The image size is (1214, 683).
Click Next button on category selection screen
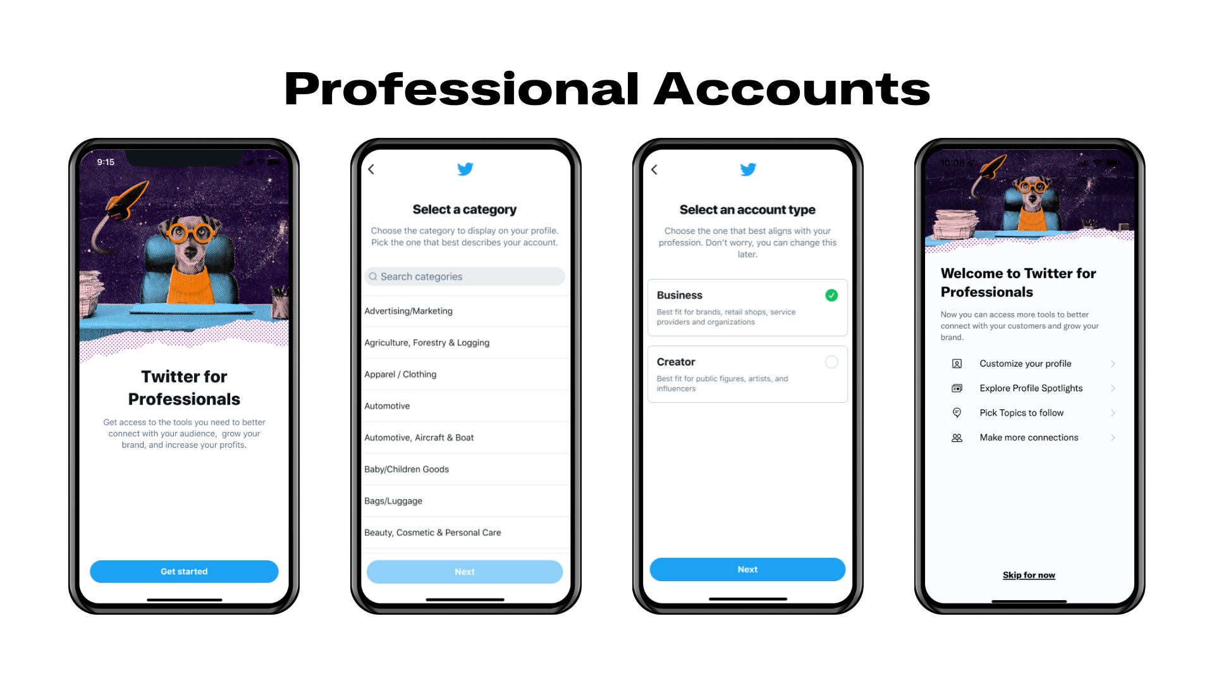(465, 571)
